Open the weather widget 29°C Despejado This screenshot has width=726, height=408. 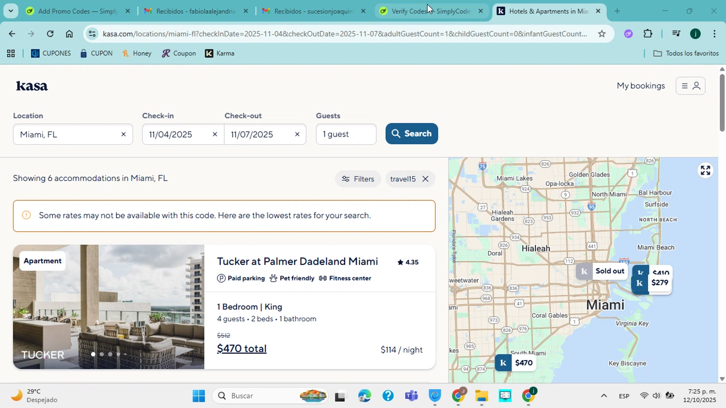click(x=34, y=396)
